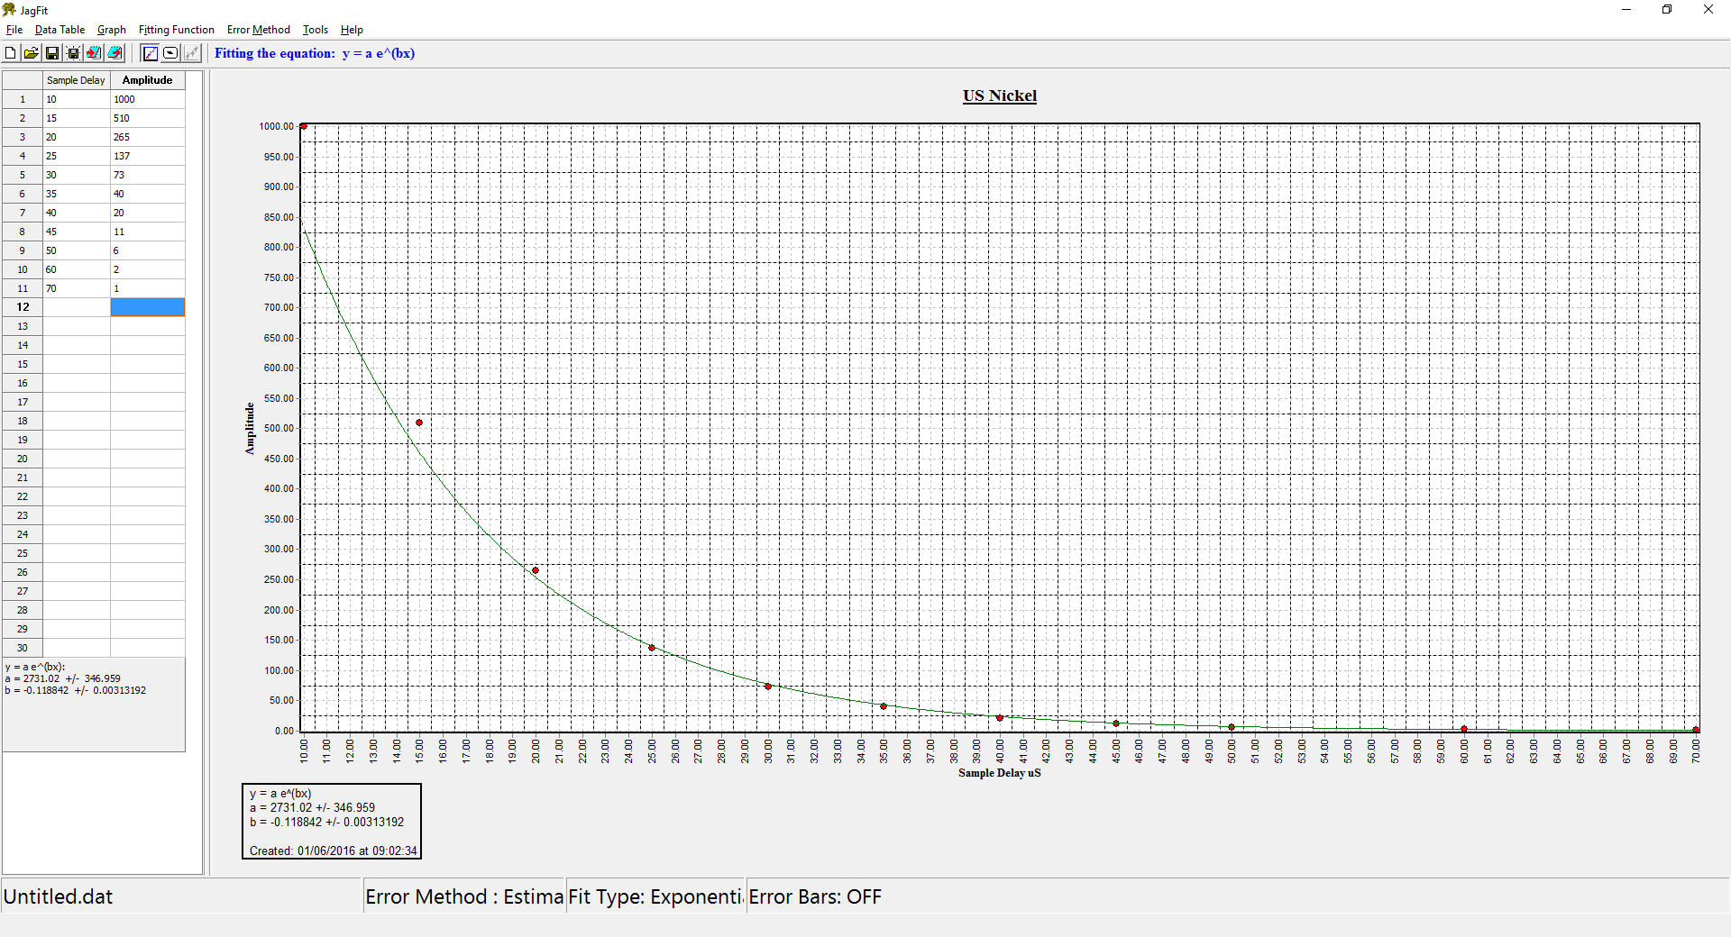
Task: Click the red data point at delay 15
Action: pyautogui.click(x=419, y=423)
